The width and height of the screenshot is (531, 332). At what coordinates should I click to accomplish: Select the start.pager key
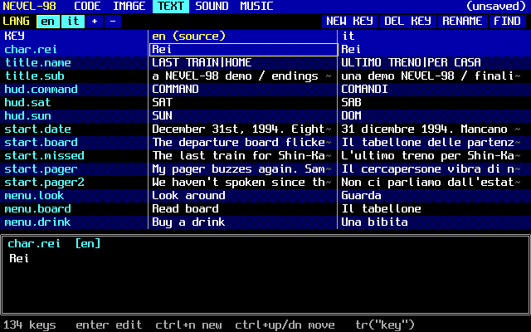pos(74,168)
